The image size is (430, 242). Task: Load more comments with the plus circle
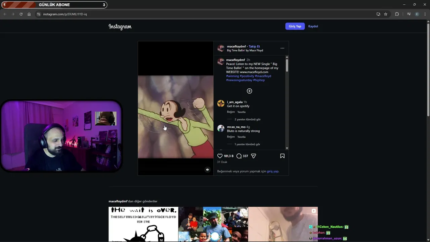249,91
